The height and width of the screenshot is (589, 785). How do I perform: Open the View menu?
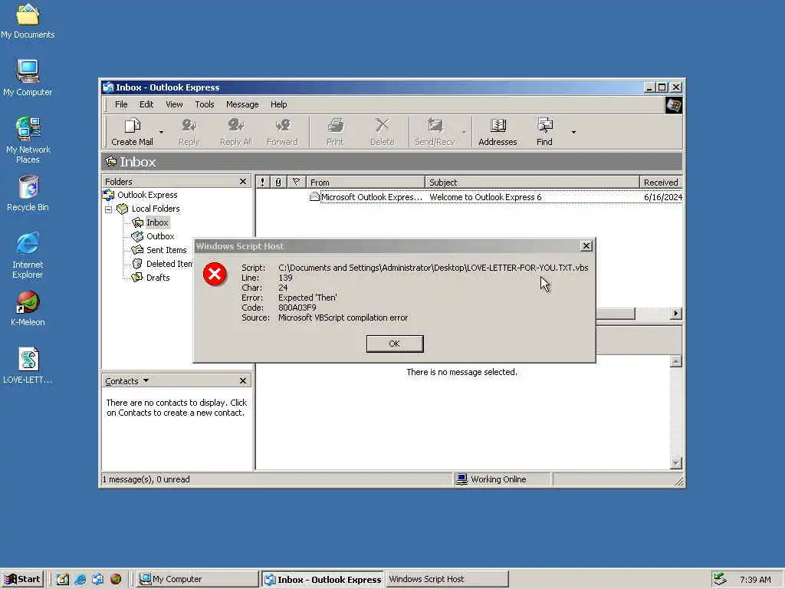coord(174,104)
